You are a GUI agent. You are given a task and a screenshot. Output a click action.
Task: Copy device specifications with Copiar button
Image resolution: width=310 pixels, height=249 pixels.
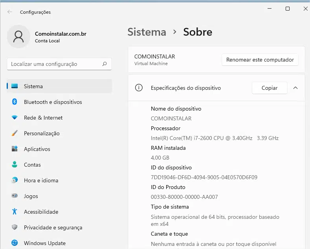[270, 88]
